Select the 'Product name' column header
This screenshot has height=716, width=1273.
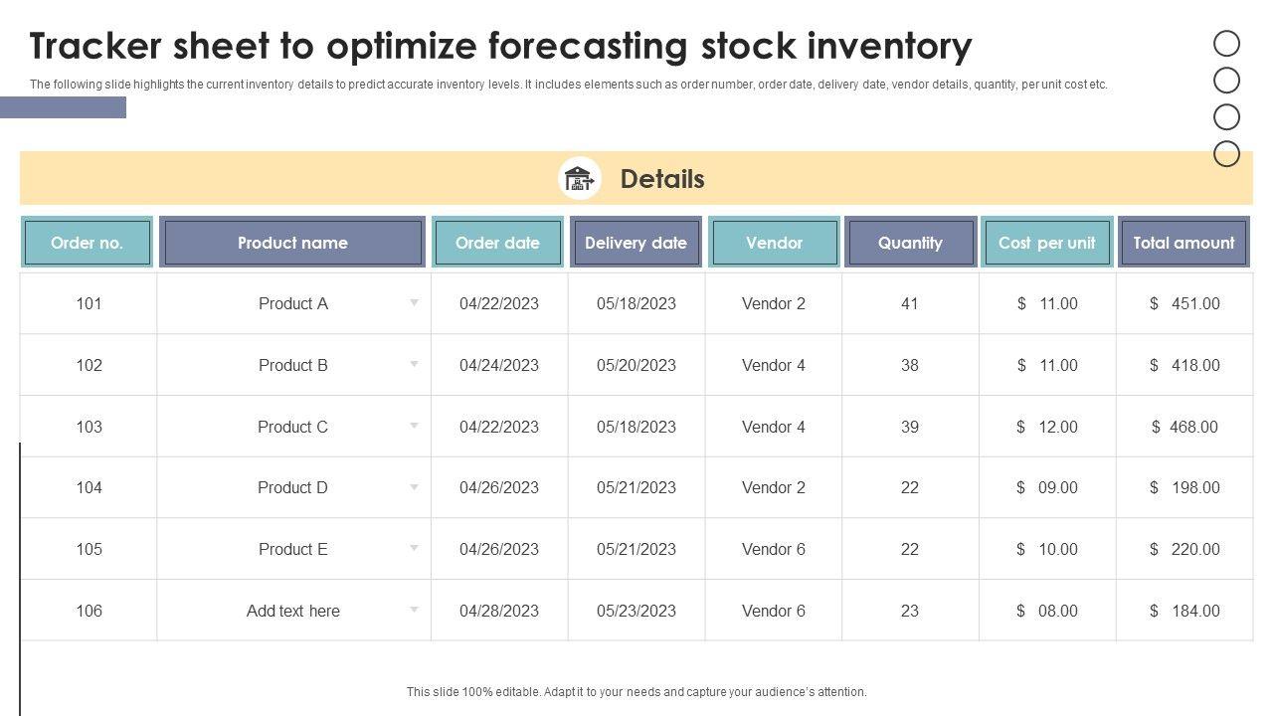[292, 243]
